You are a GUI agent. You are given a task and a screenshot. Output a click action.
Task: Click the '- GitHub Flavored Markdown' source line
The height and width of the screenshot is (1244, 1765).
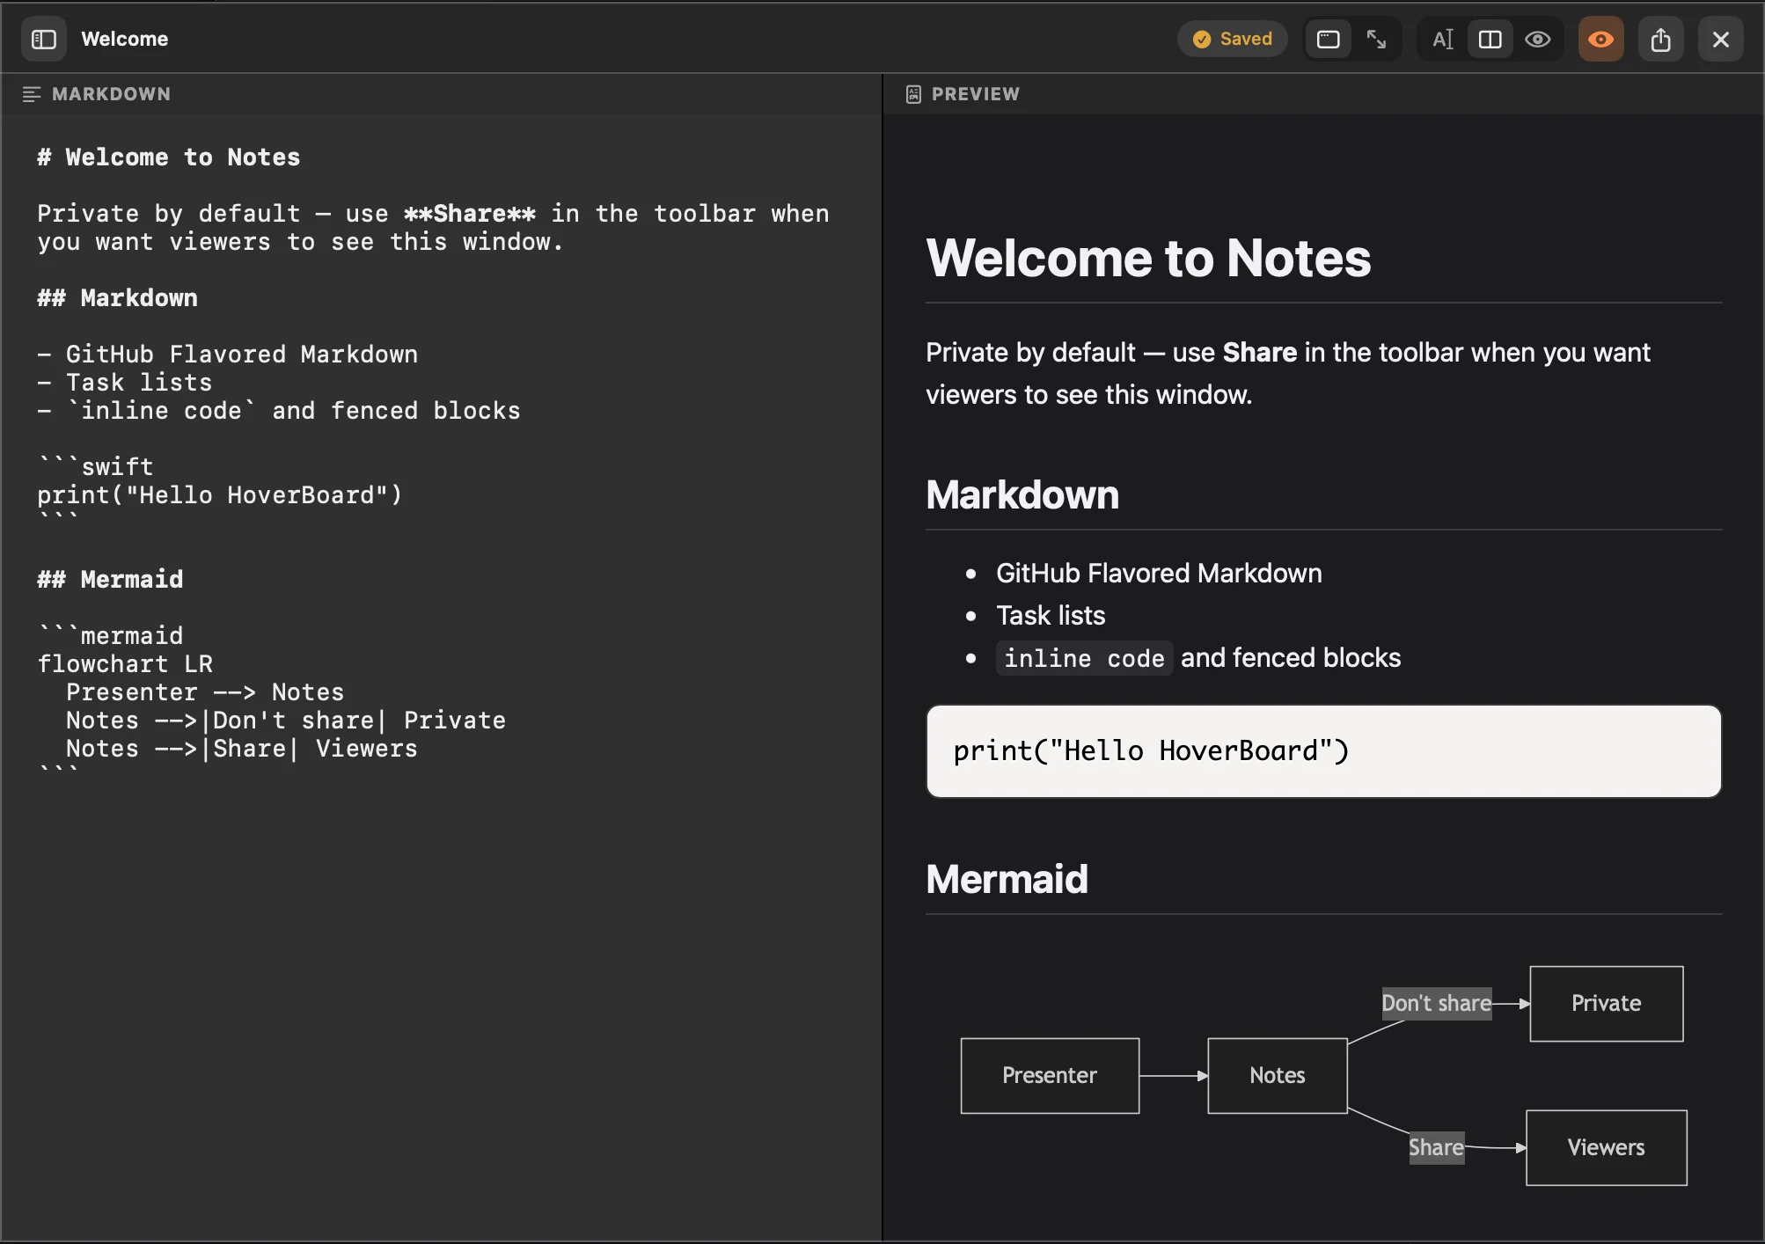point(228,355)
